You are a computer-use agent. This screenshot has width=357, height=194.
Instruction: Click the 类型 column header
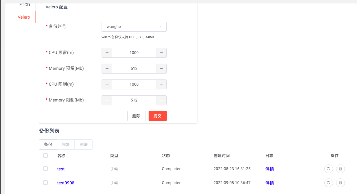click(114, 156)
